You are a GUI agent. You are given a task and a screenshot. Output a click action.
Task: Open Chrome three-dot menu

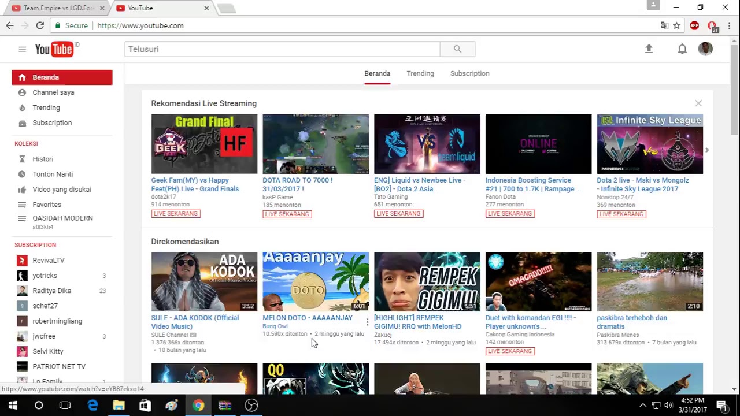point(730,25)
